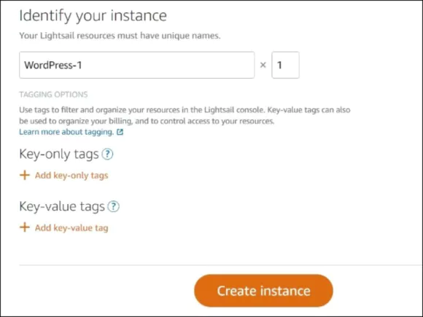Open the Learn more about tagging link

point(66,132)
